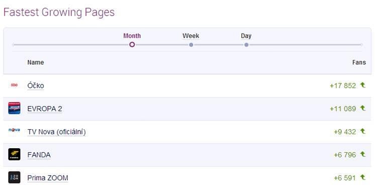The image size is (375, 193).
Task: Select the Month radio dot on slider
Action: [132, 45]
